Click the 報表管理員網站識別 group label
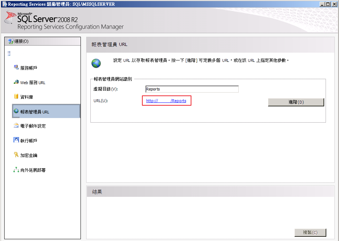 (x=113, y=79)
